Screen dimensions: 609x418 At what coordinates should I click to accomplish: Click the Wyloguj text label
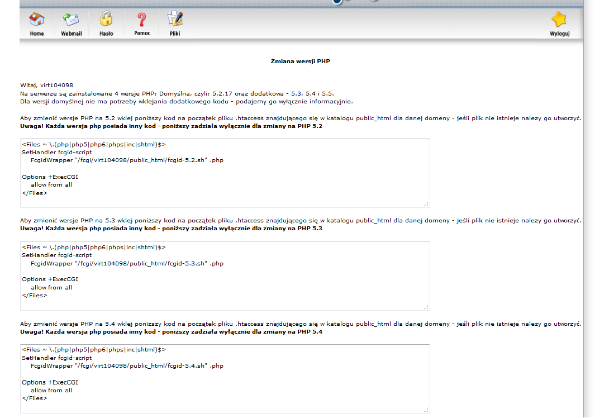pyautogui.click(x=560, y=34)
